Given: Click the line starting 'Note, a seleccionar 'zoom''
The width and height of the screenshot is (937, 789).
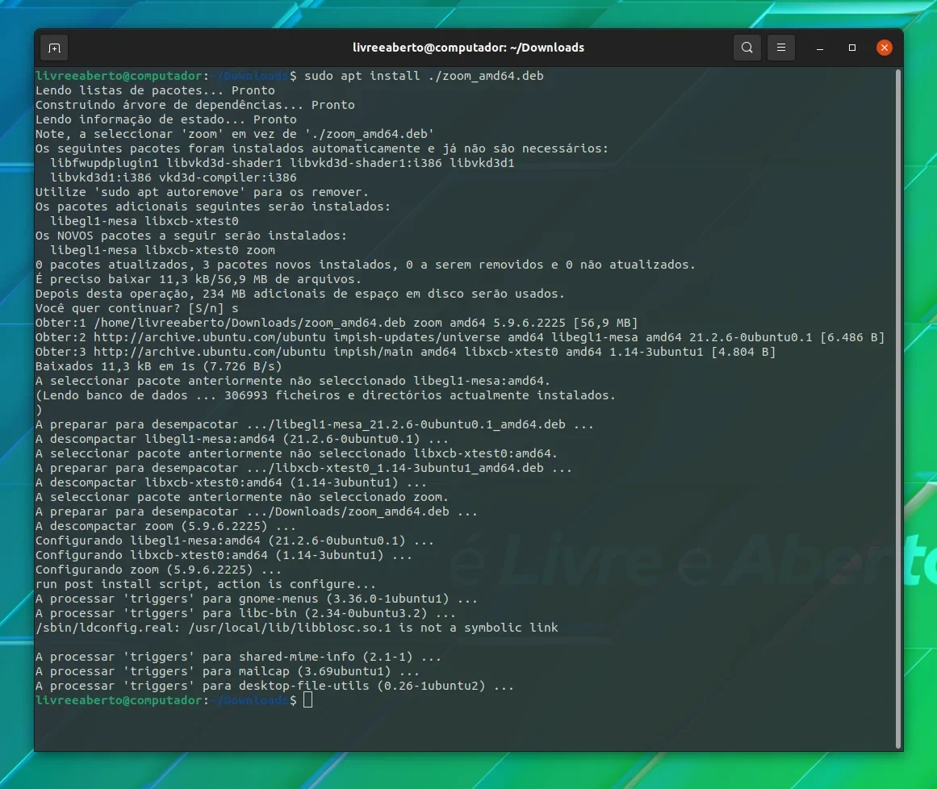Looking at the screenshot, I should tap(235, 135).
